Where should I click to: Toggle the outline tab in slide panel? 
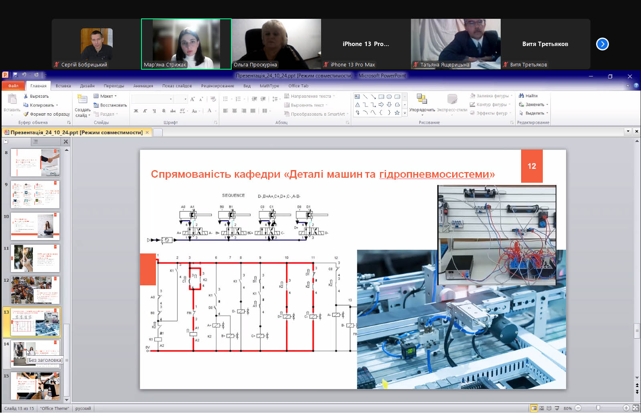(x=36, y=141)
